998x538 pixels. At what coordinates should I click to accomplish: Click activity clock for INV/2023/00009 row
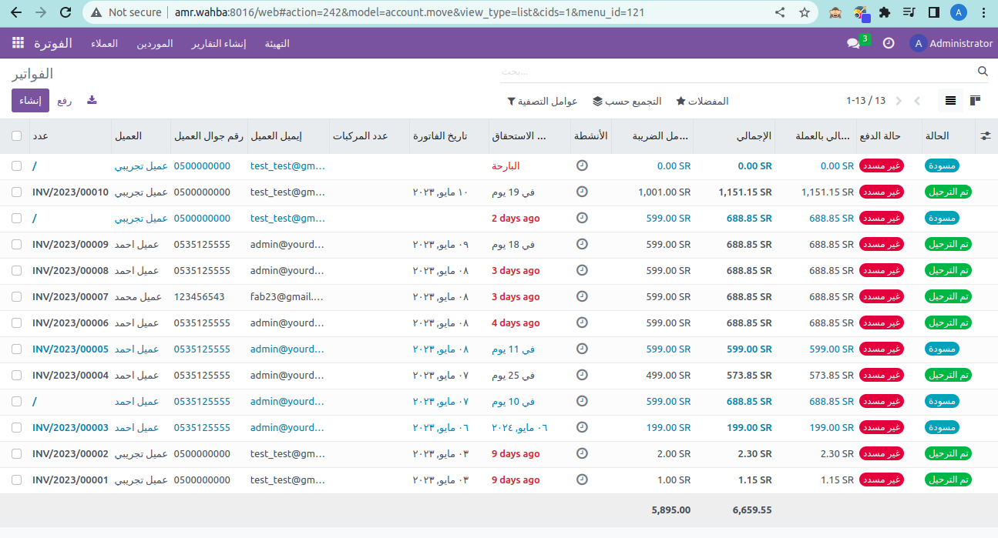[582, 244]
